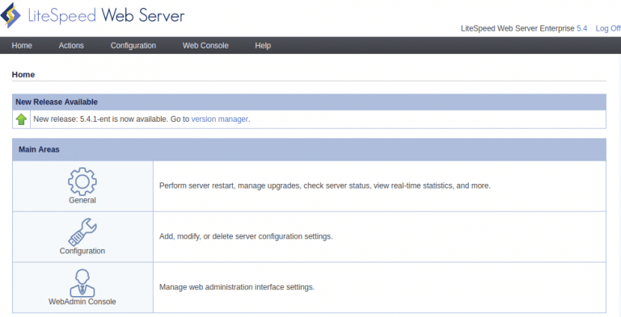Open the Web Console menu
621x317 pixels.
click(x=205, y=45)
